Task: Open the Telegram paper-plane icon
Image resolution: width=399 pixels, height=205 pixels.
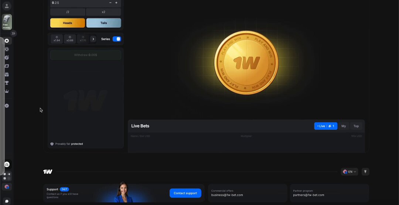Action: pos(9,174)
